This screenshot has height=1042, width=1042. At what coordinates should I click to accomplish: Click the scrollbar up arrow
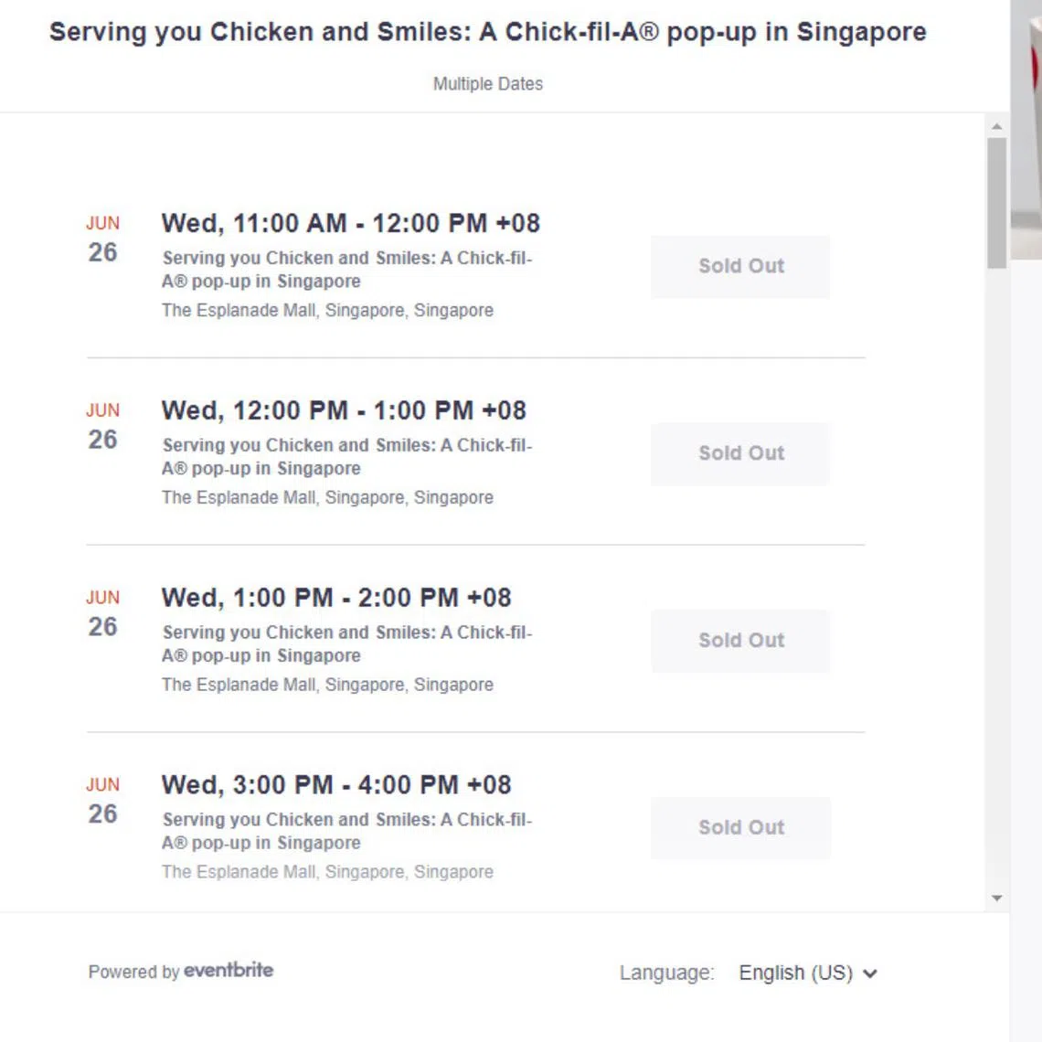pyautogui.click(x=996, y=127)
